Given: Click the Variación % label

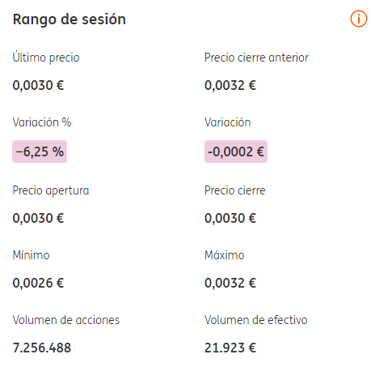Looking at the screenshot, I should (x=42, y=122).
